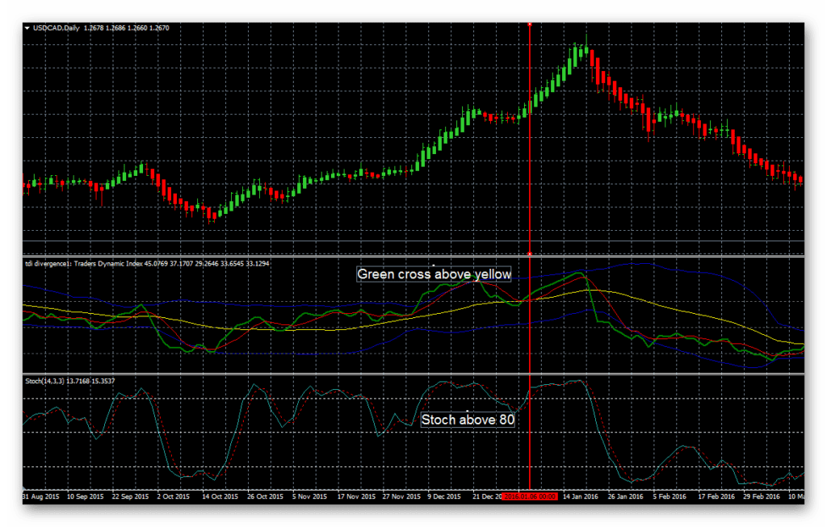Click the 29 Feb 2016 date label
The height and width of the screenshot is (527, 827).
(x=761, y=496)
